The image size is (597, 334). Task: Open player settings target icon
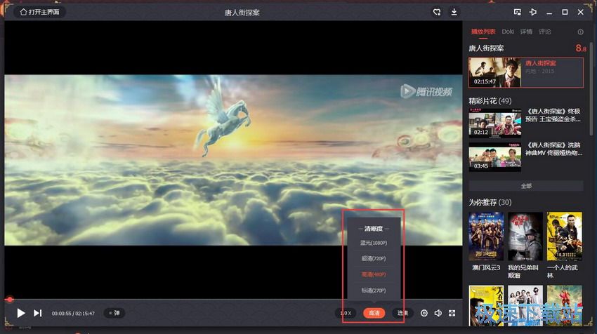click(424, 313)
